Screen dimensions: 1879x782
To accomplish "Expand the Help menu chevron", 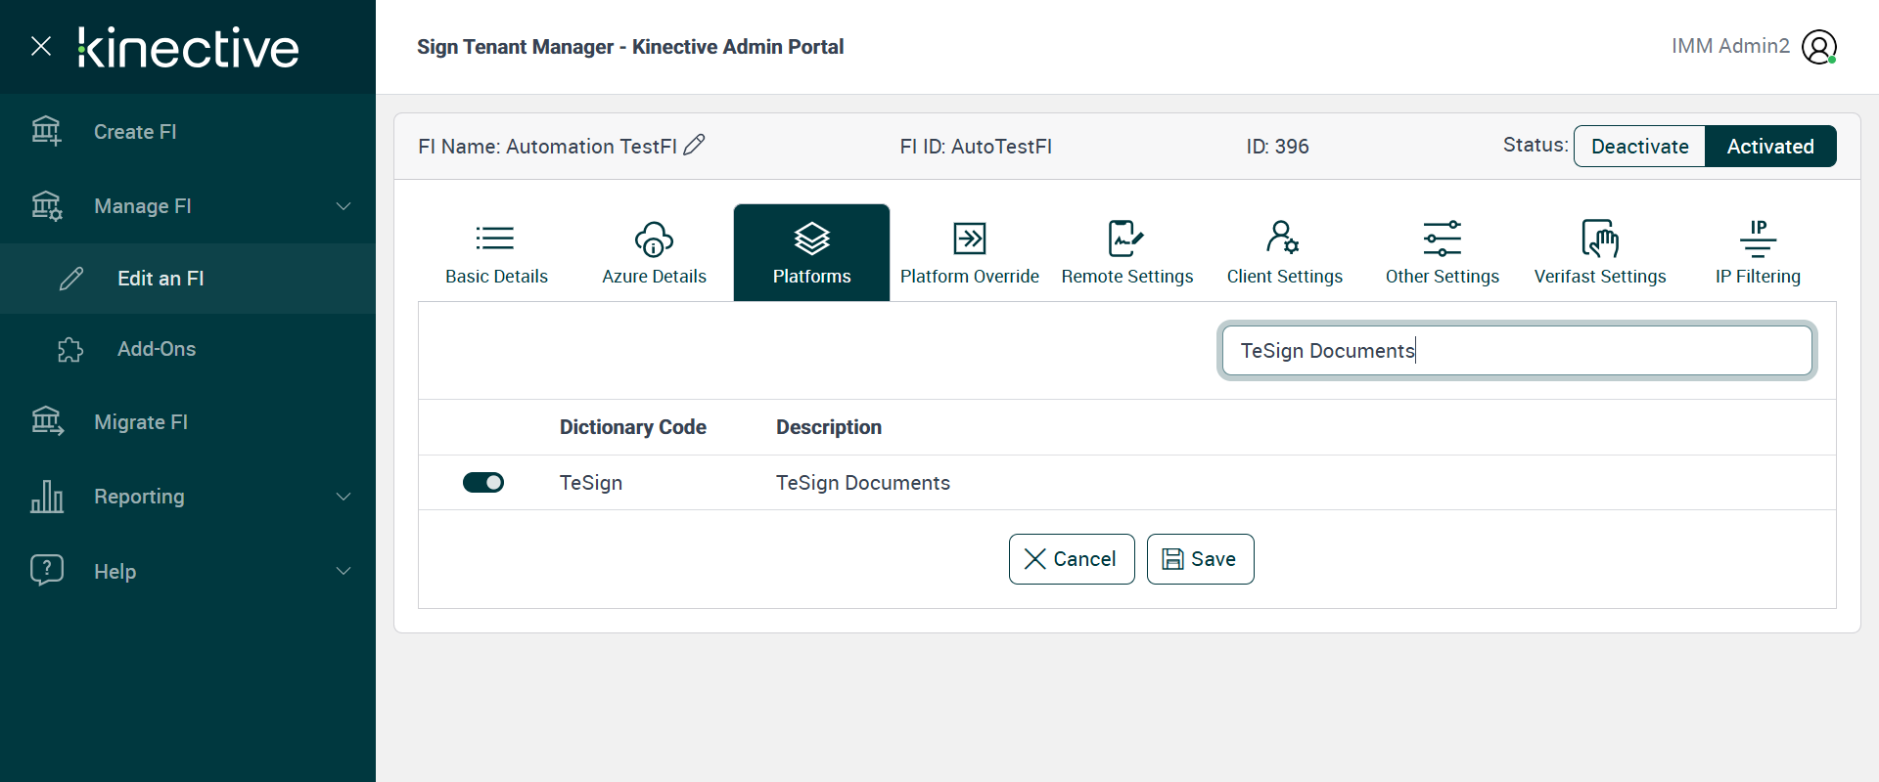I will 344,571.
